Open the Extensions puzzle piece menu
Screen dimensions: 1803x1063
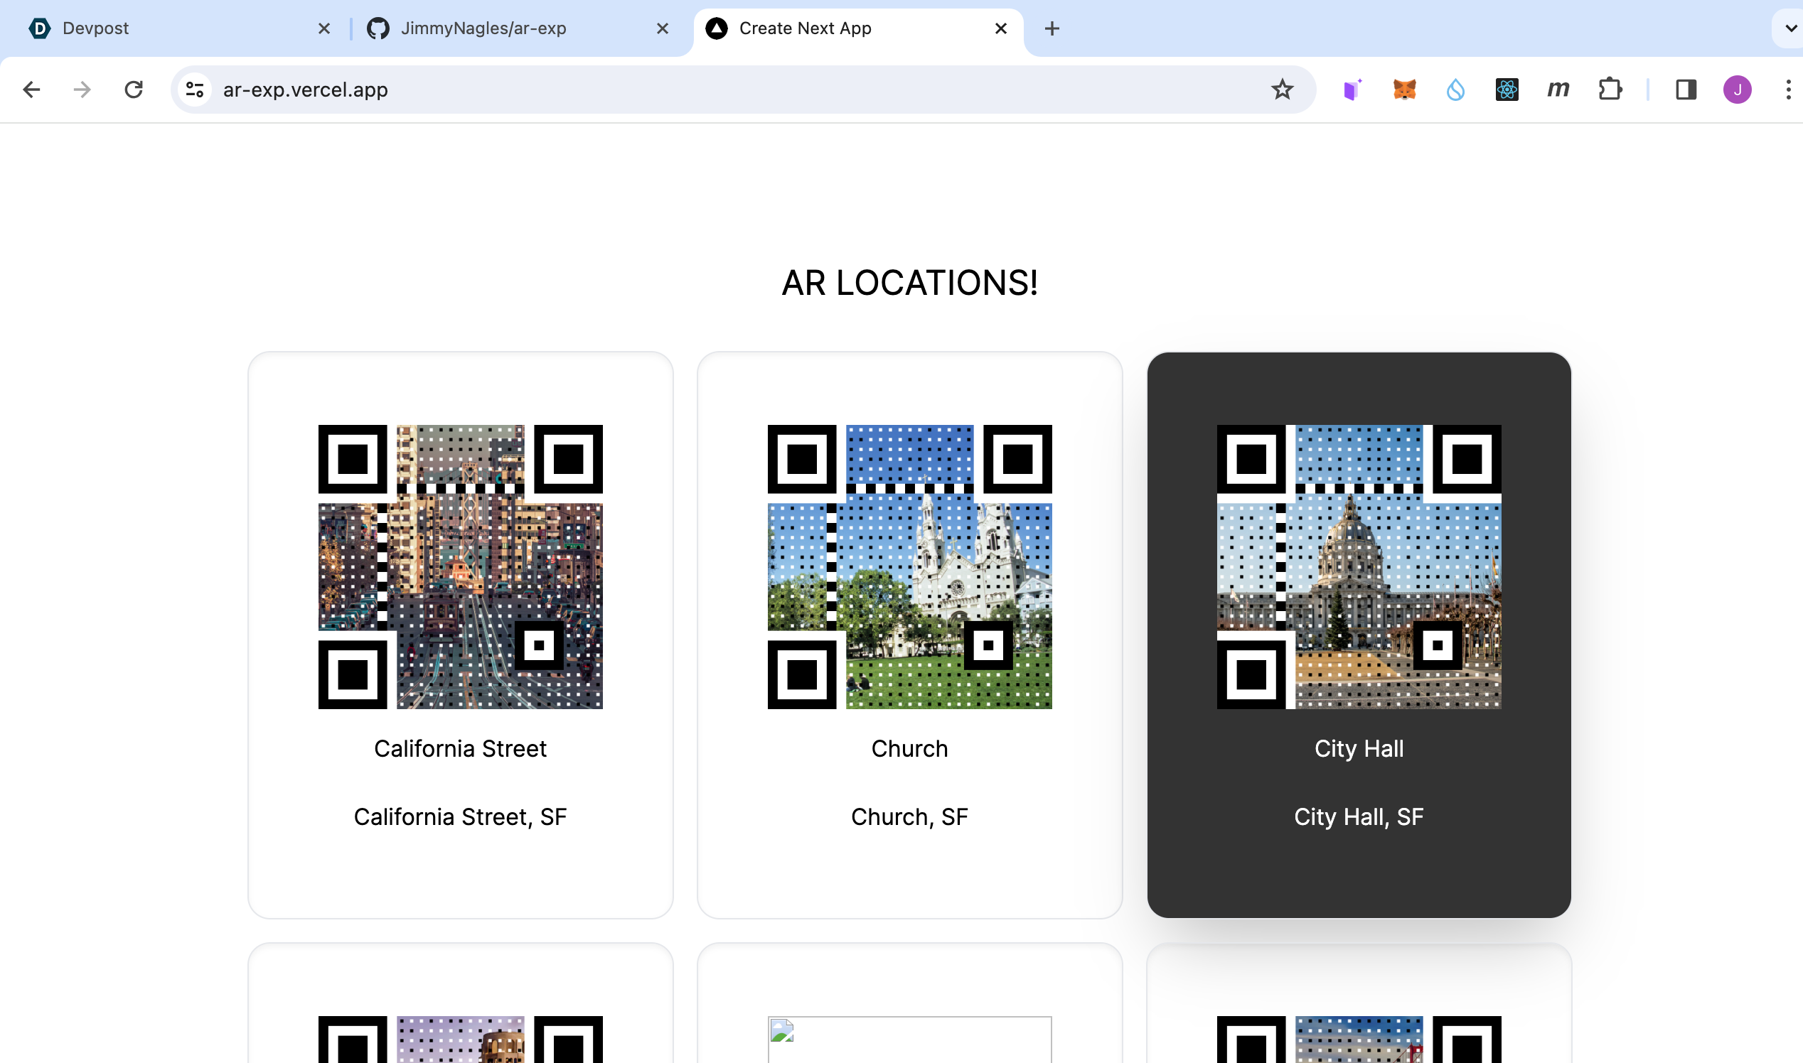[x=1610, y=90]
